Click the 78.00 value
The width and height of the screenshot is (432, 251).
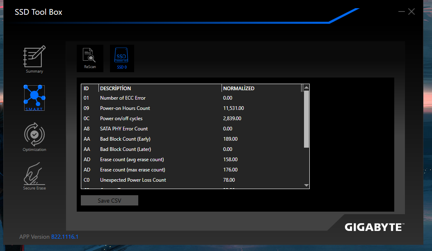tap(229, 180)
